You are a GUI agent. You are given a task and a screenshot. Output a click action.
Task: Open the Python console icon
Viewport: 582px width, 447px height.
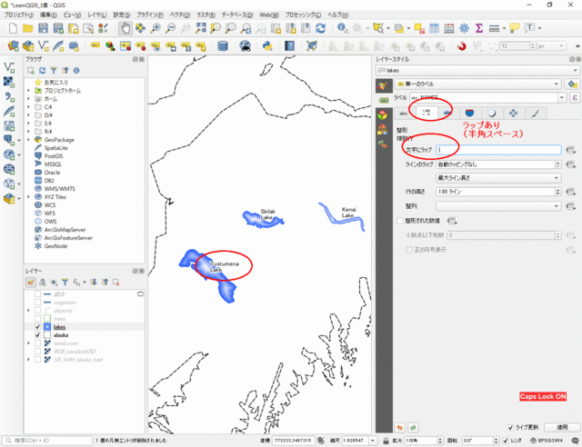point(267,46)
